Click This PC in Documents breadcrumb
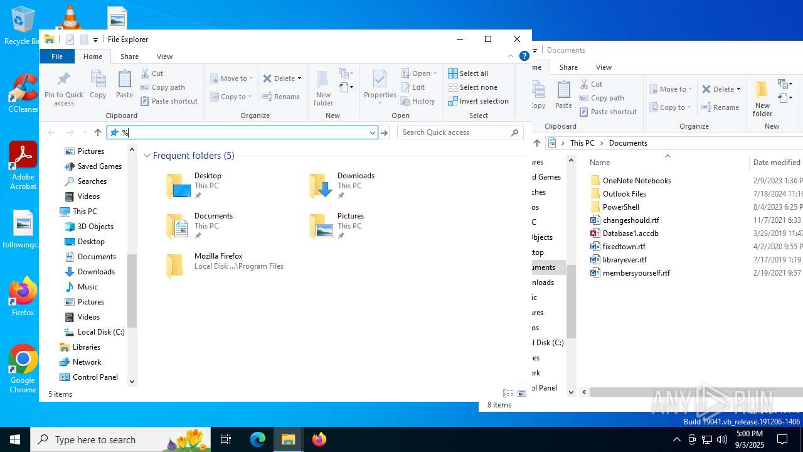Image resolution: width=803 pixels, height=452 pixels. point(582,143)
